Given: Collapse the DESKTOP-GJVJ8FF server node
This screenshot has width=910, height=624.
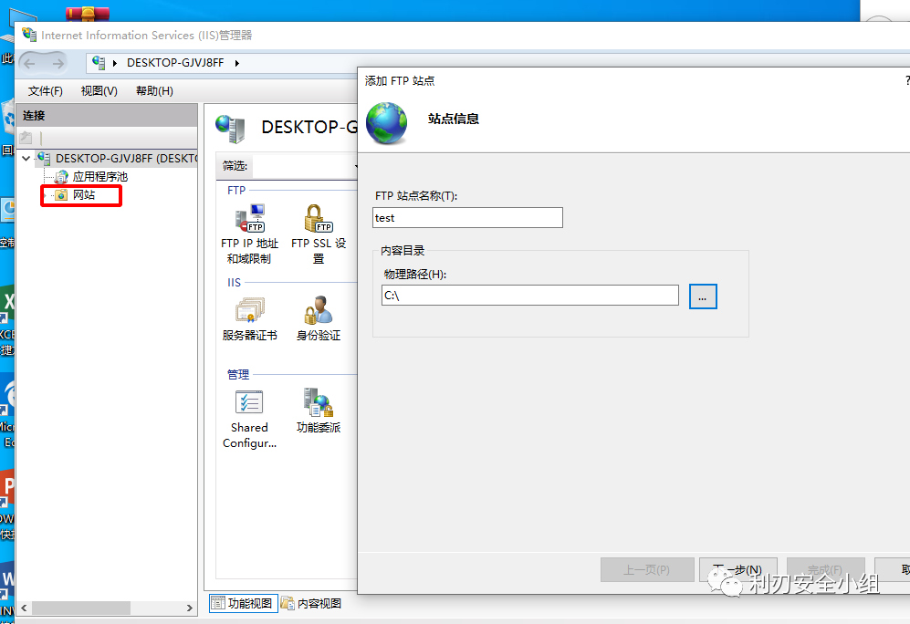Looking at the screenshot, I should click(x=26, y=158).
